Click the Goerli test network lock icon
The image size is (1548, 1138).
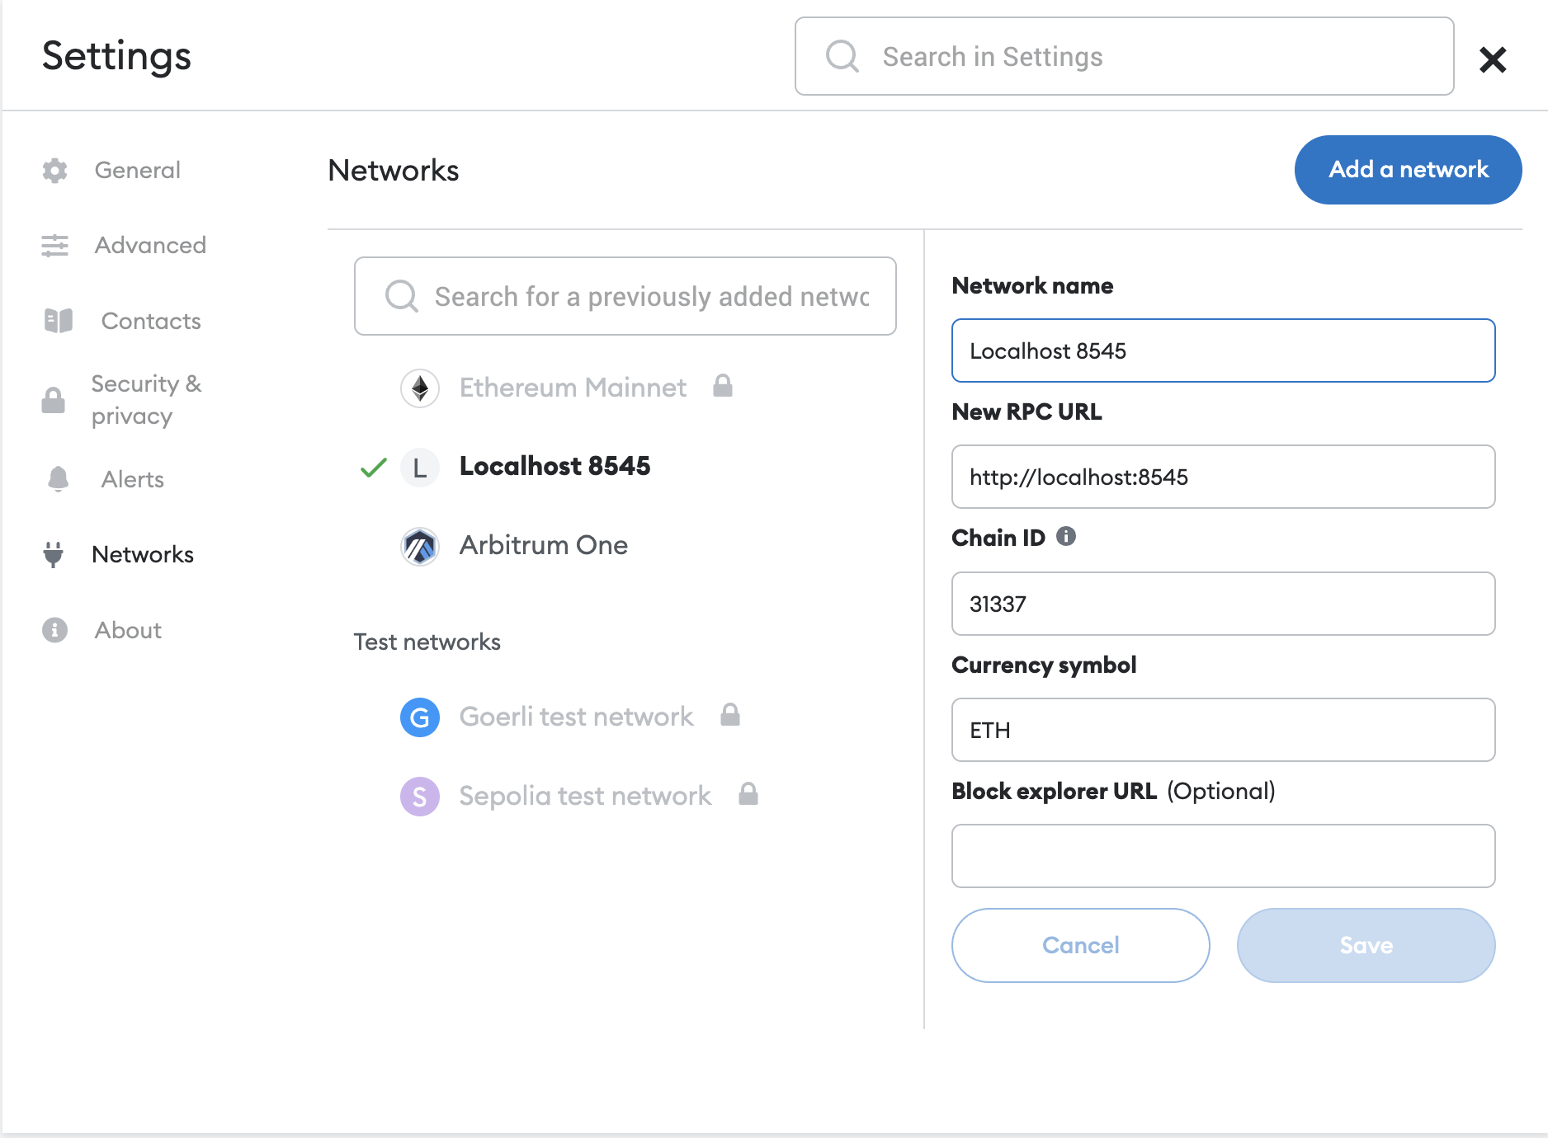pyautogui.click(x=730, y=715)
